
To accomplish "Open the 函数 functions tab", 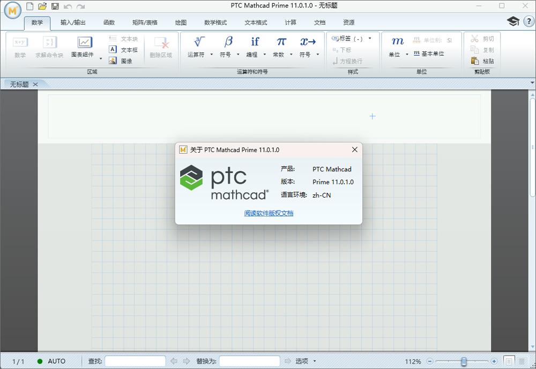I will pyautogui.click(x=109, y=22).
